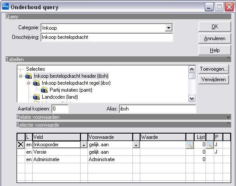Click the en operator in Administratie row
Screen dimensions: 236x186
point(29,159)
